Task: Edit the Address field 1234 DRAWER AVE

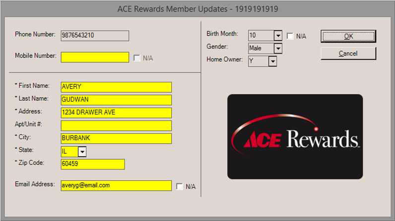Action: 116,112
